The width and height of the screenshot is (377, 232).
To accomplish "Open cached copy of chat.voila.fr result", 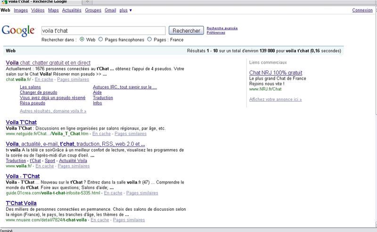I will click(44, 79).
